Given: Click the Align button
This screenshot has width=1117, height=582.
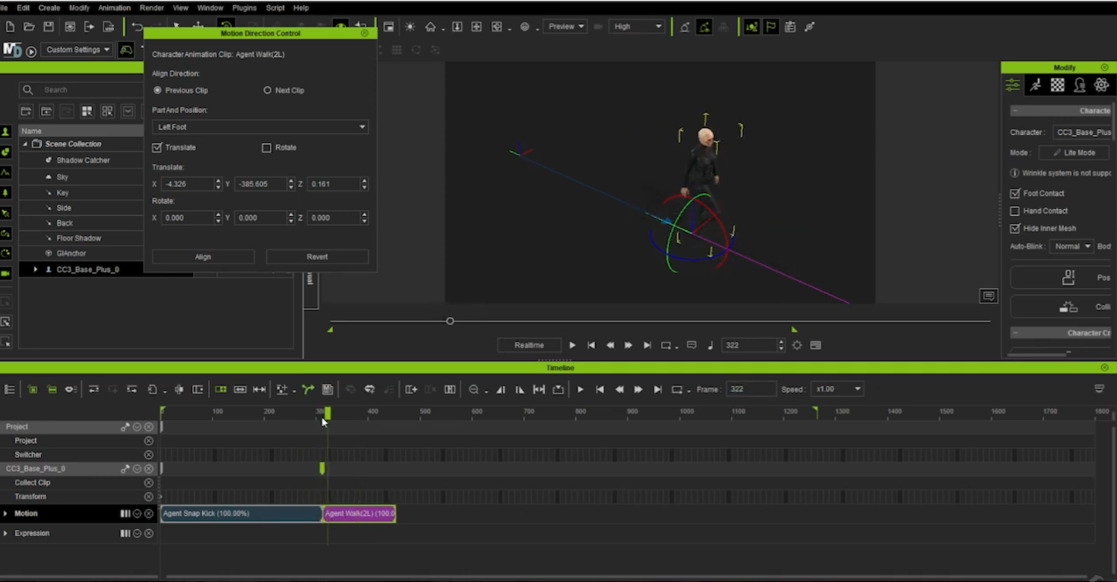Looking at the screenshot, I should click(203, 257).
